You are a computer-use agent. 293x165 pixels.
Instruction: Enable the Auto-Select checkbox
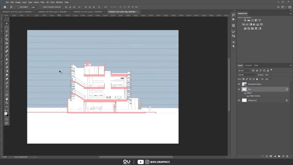(x=18, y=7)
